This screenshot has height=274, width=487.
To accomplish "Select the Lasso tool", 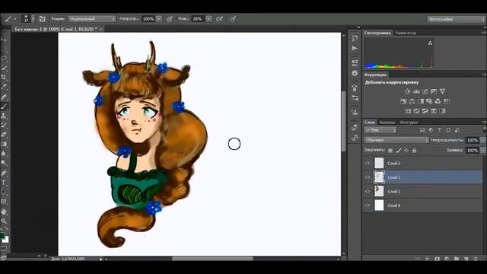I will click(4, 59).
